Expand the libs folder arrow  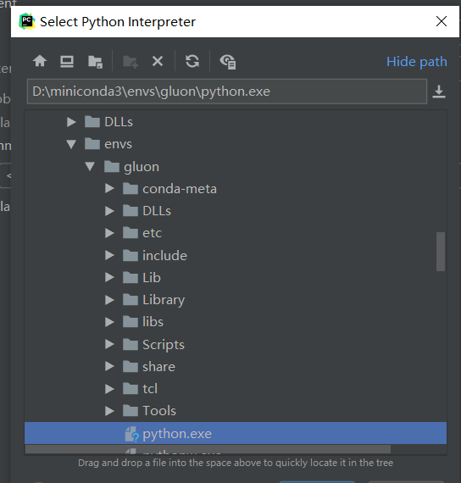click(x=109, y=322)
